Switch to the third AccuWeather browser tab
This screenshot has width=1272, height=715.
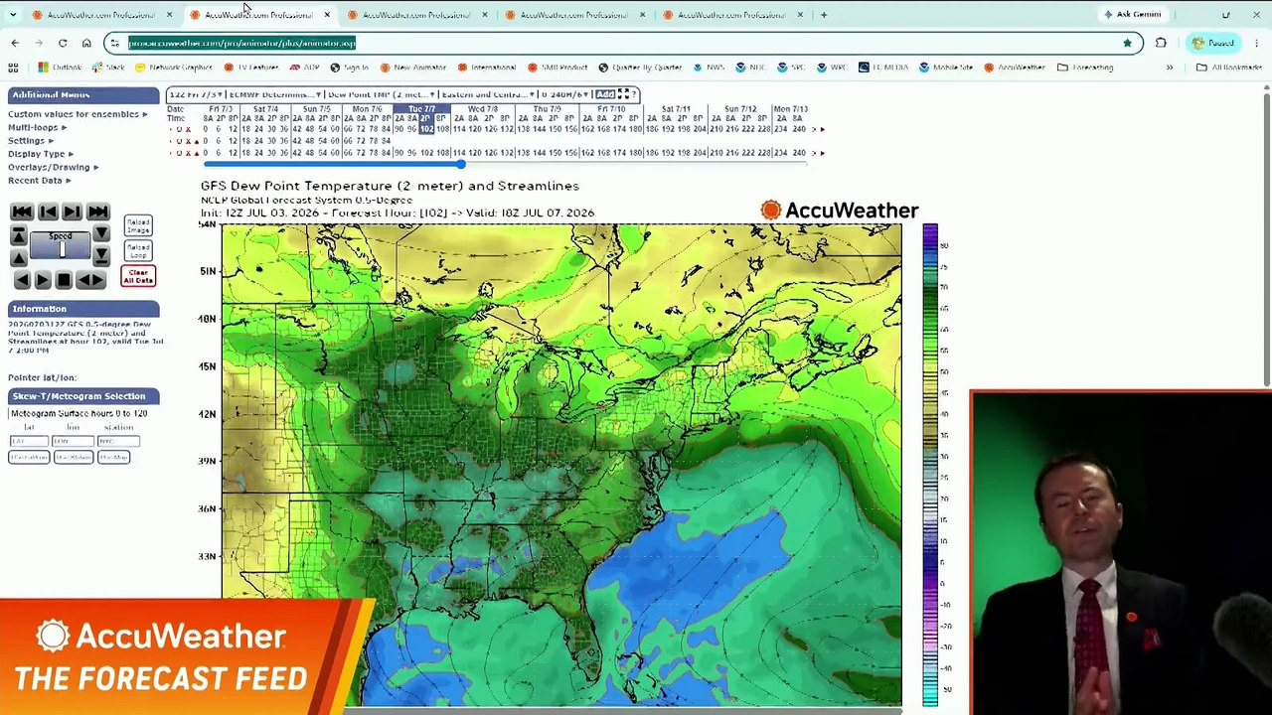417,15
